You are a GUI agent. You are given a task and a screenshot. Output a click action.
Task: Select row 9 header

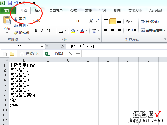[x=5, y=105]
